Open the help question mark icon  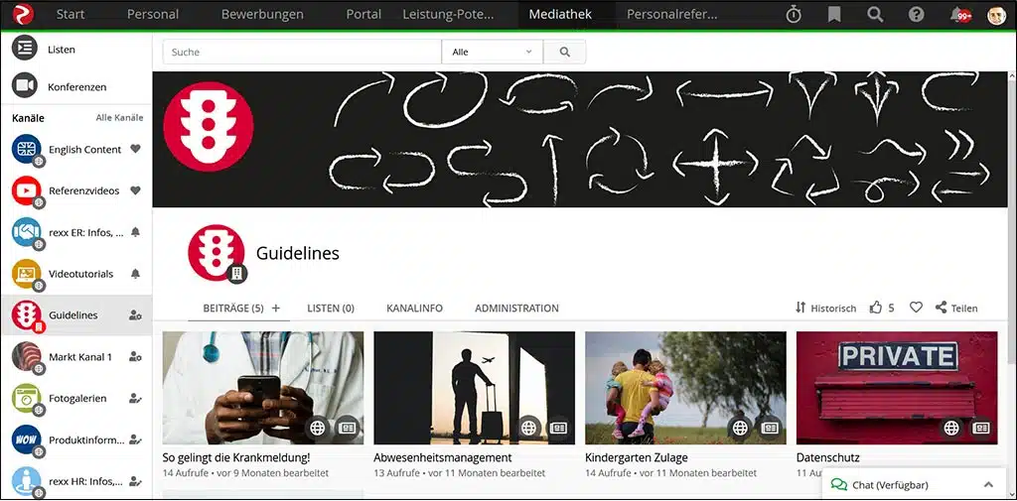[916, 15]
